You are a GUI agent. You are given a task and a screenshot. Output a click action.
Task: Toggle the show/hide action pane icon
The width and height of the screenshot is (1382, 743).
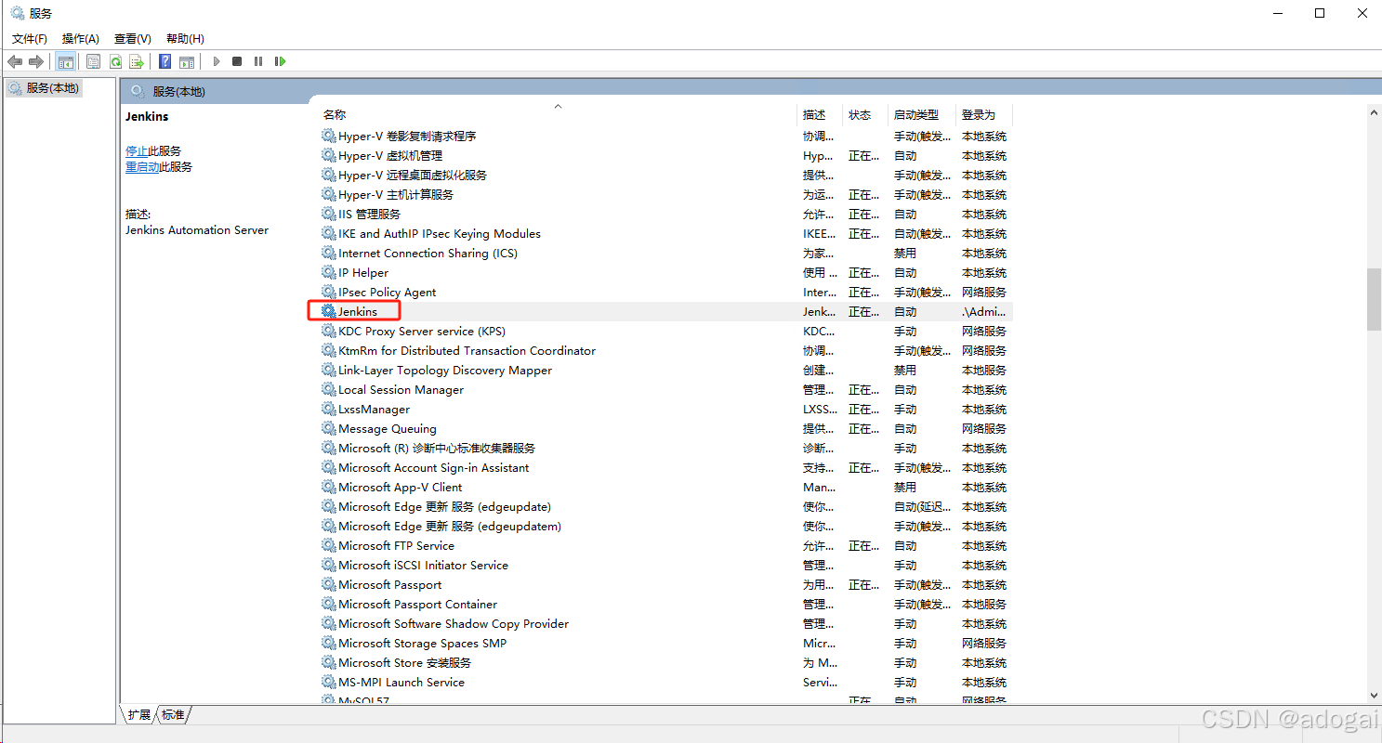[187, 61]
